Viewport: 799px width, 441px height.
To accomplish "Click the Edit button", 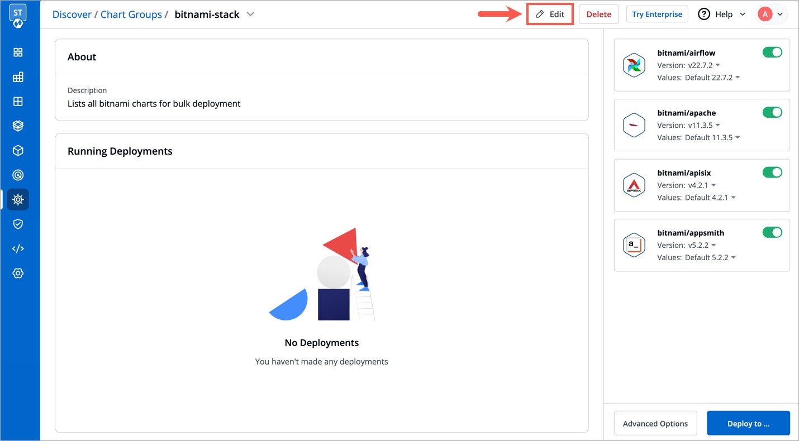I will tap(550, 15).
